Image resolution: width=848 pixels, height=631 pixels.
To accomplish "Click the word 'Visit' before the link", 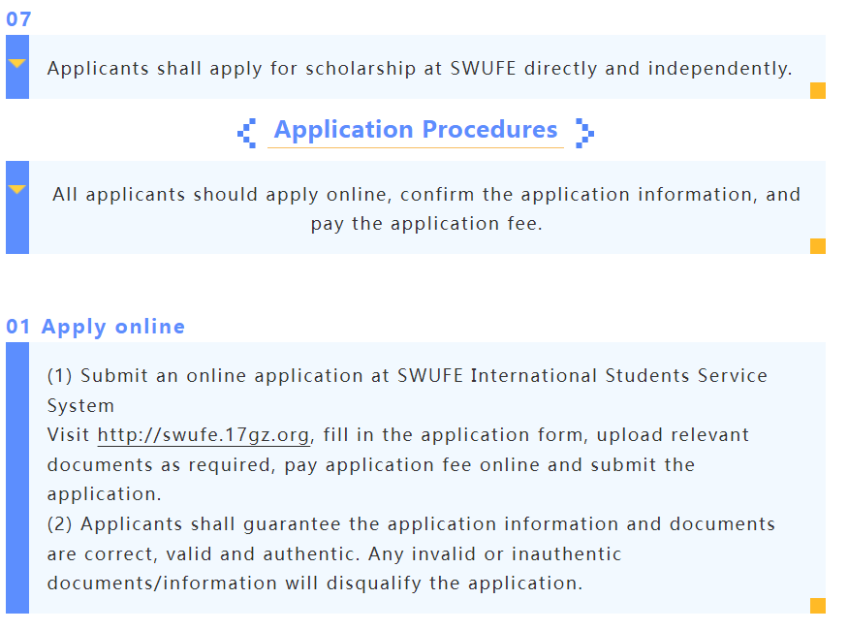I will 69,435.
